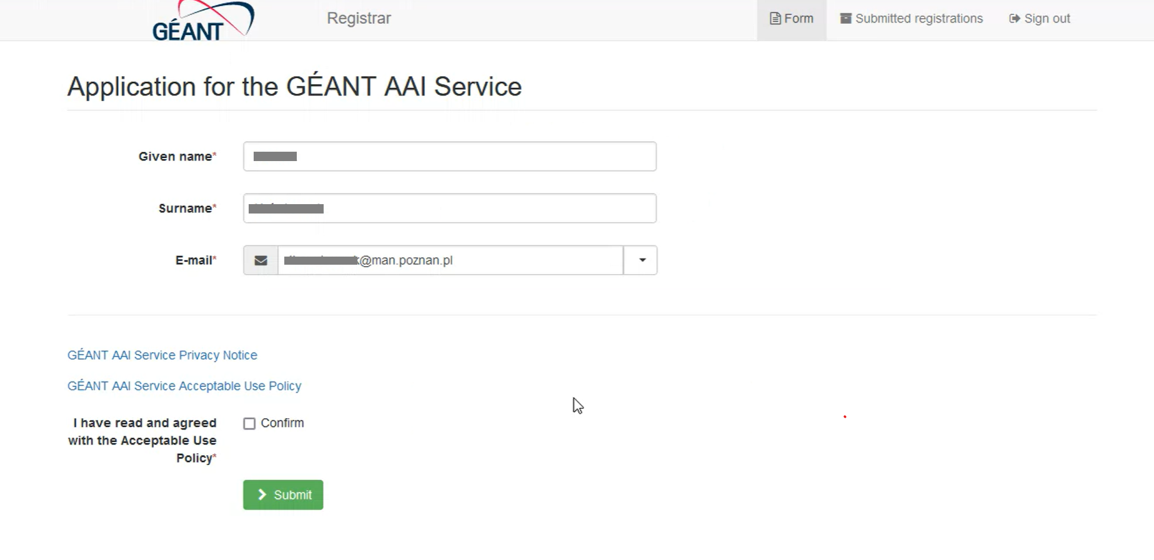Click into the E-mail address field
1154x560 pixels.
click(x=450, y=260)
